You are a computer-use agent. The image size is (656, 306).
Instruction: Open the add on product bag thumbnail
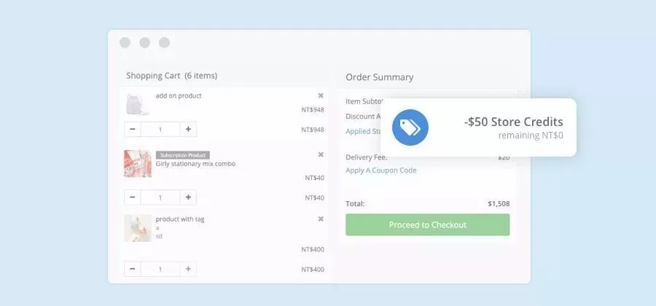click(x=137, y=103)
